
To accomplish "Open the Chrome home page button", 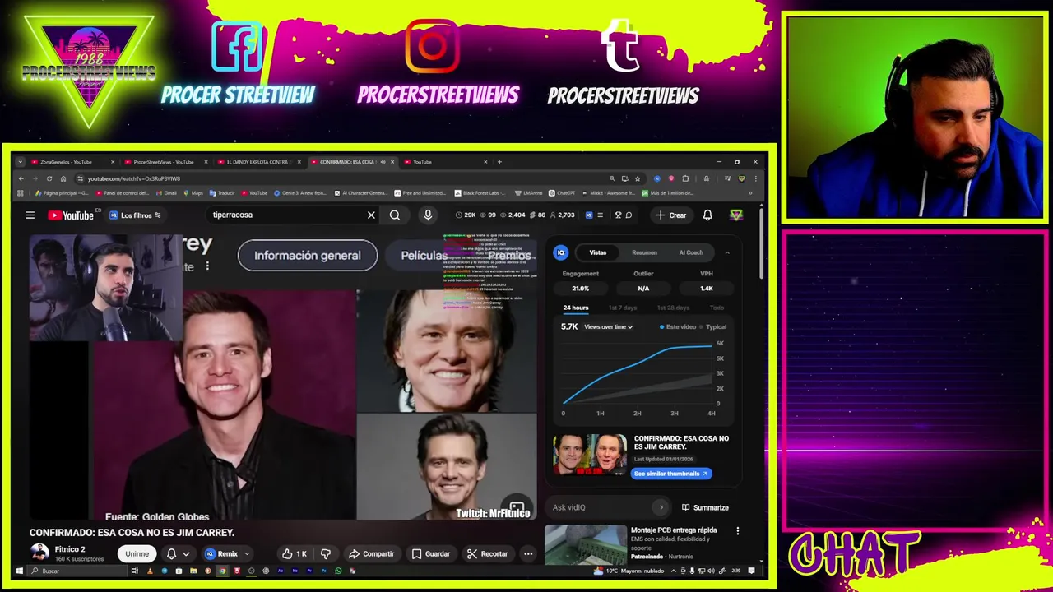I will coord(63,178).
